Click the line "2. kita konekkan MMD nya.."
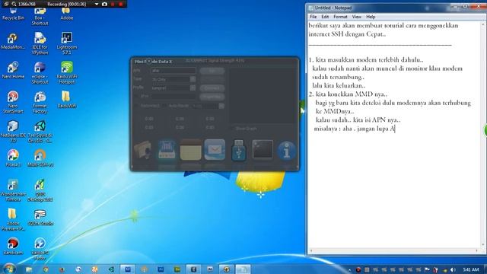487x274 pixels. tap(348, 94)
